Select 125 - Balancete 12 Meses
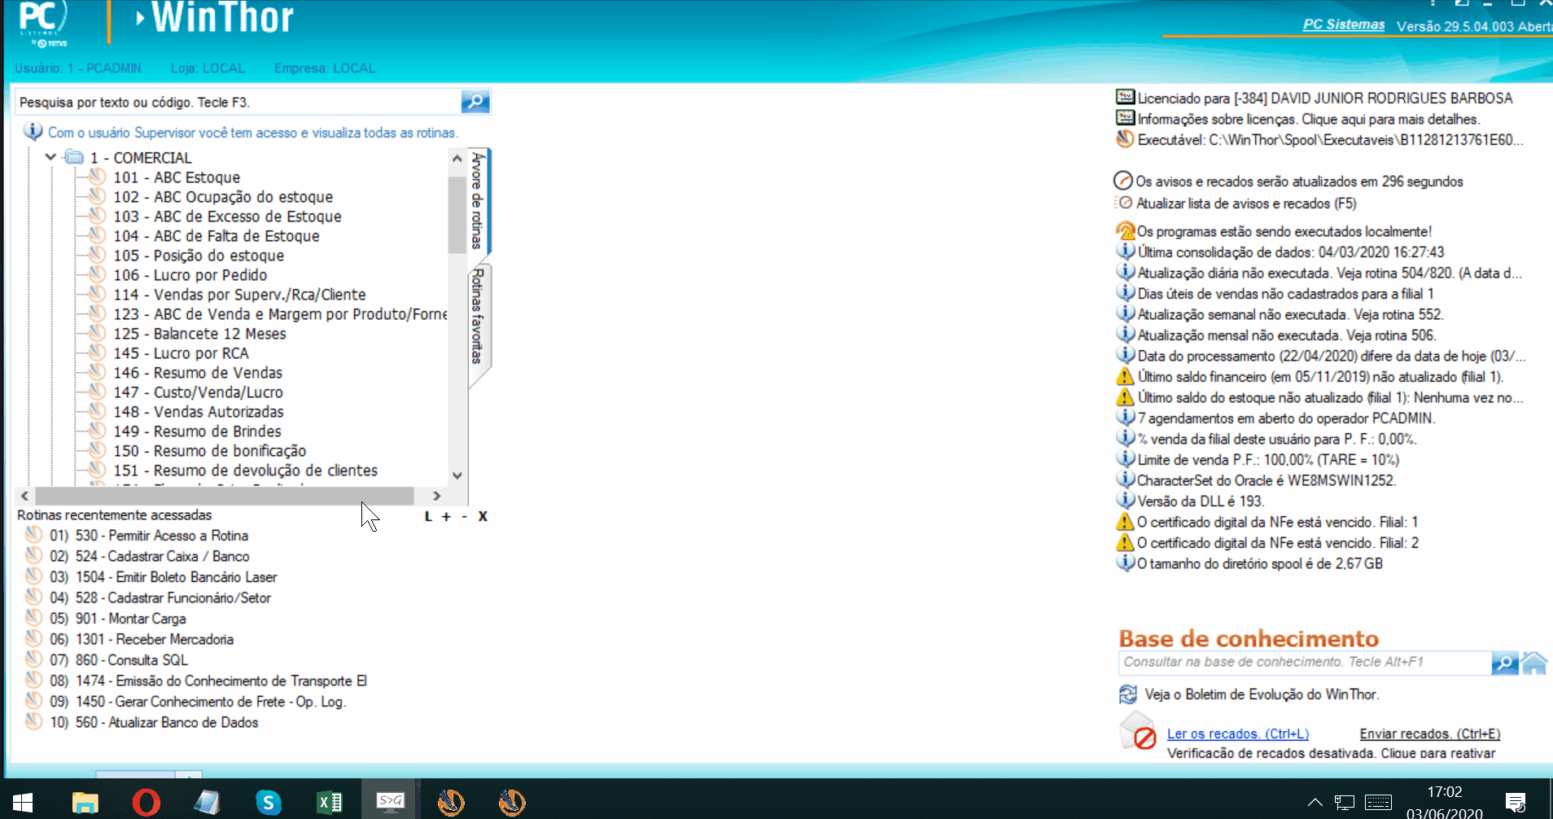This screenshot has width=1553, height=819. 199,333
